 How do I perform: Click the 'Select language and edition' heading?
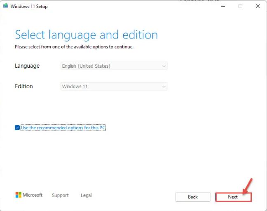click(87, 35)
